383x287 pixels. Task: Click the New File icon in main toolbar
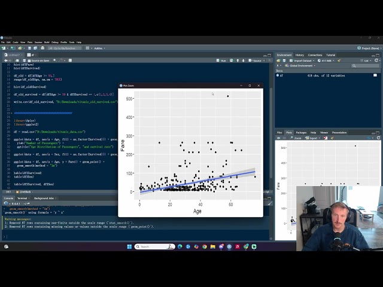(x=4, y=48)
